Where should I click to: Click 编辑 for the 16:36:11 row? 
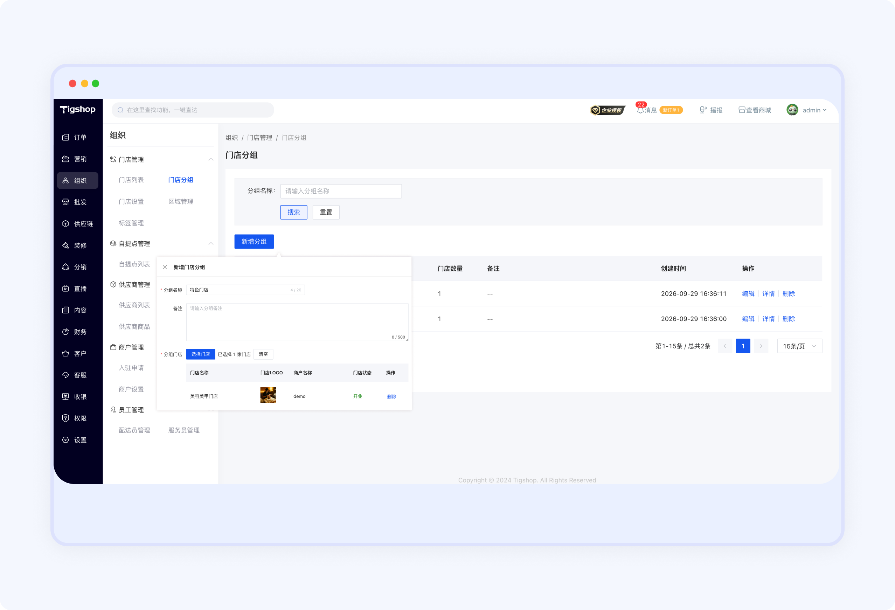748,293
